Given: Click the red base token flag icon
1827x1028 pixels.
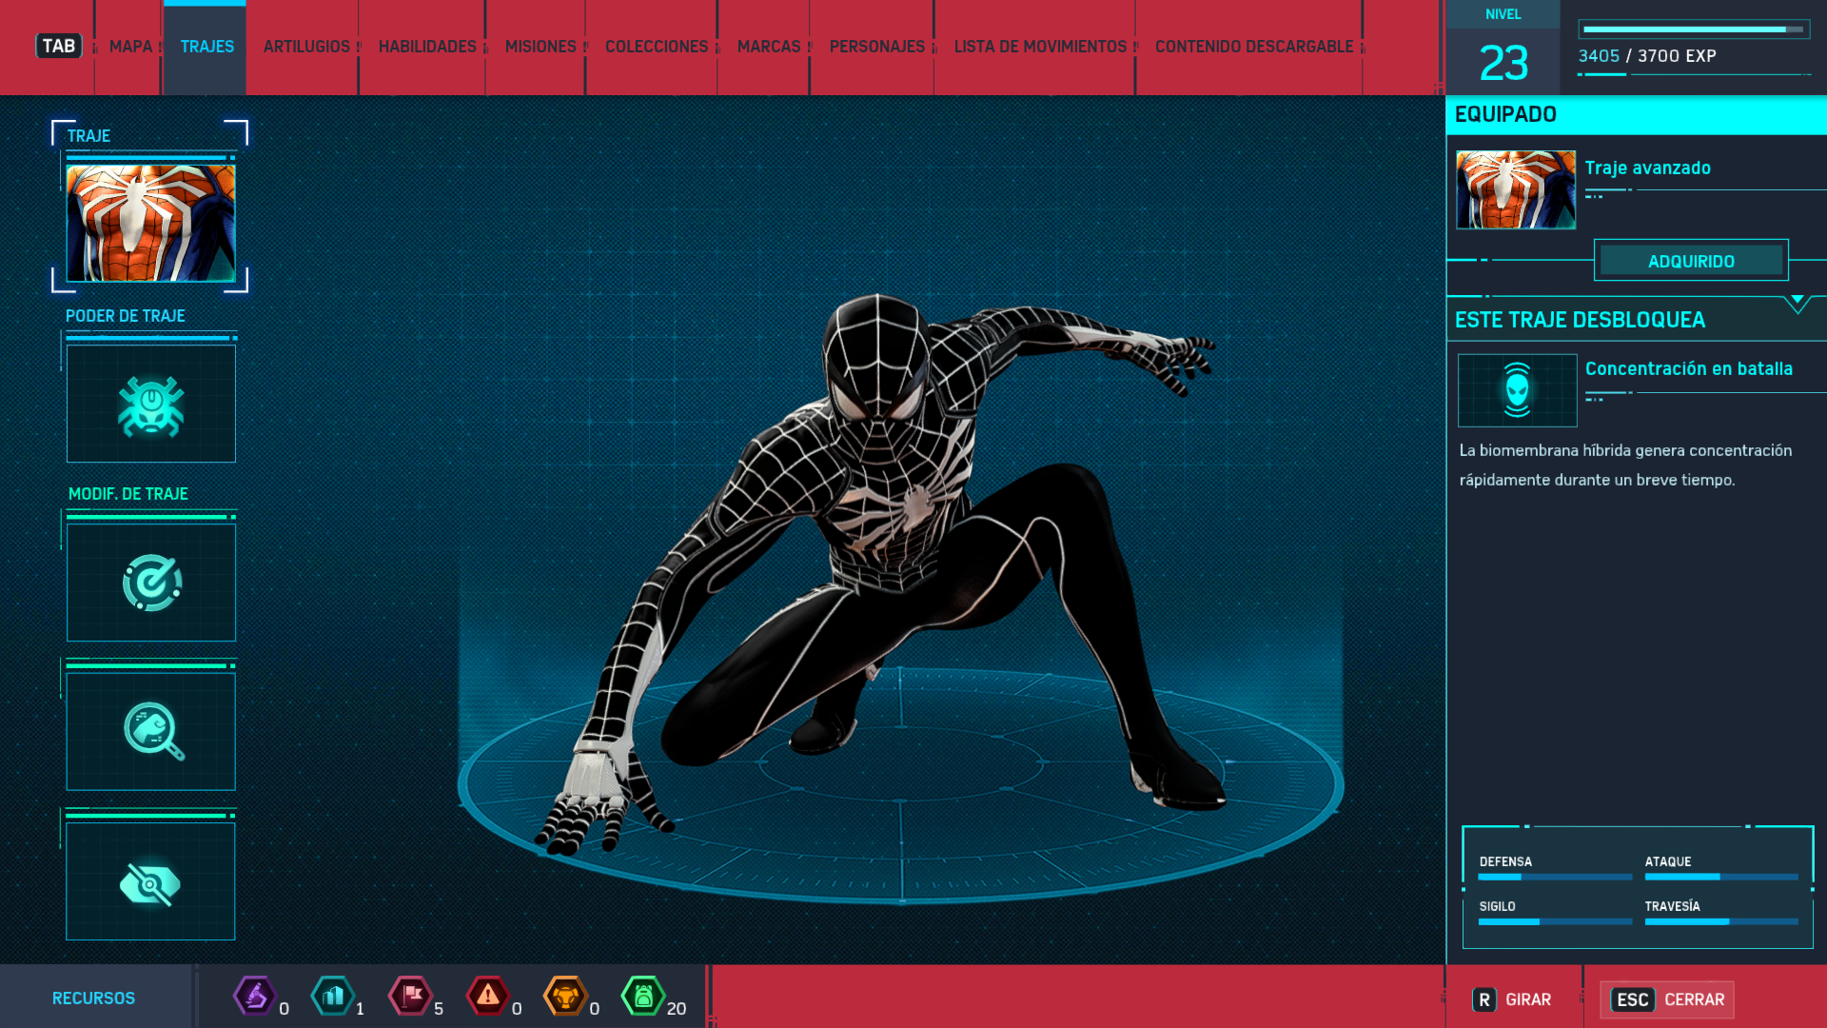Looking at the screenshot, I should 411,997.
